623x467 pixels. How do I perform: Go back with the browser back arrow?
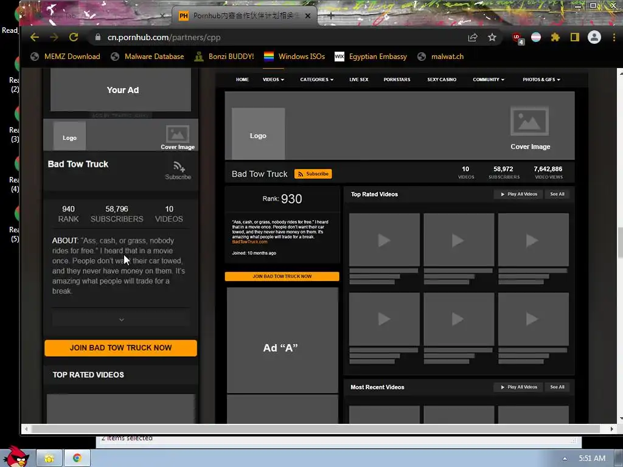pos(35,37)
